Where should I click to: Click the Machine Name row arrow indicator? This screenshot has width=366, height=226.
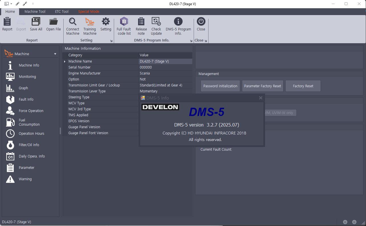[x=65, y=61]
